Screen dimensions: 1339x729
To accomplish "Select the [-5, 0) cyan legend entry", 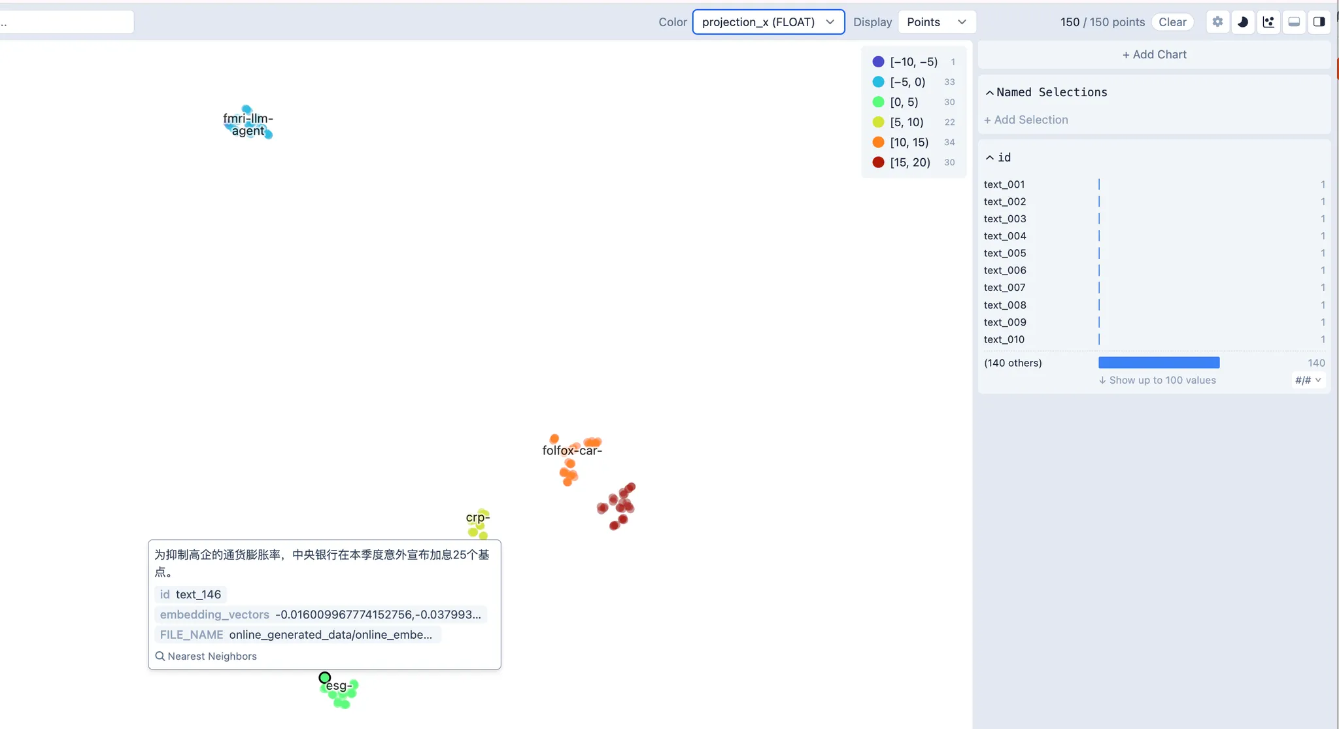I will click(907, 82).
